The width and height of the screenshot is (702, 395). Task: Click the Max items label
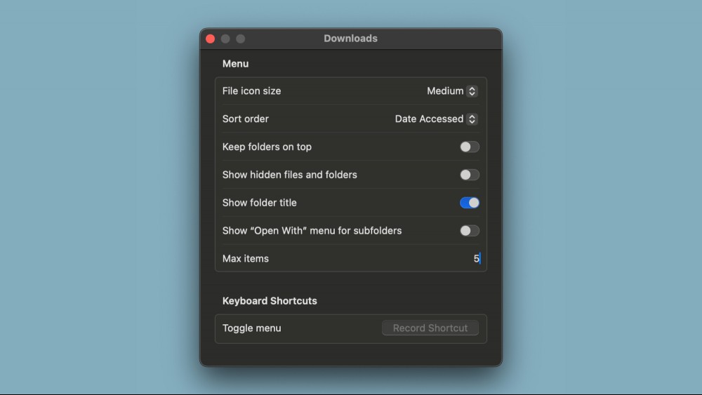pyautogui.click(x=245, y=259)
